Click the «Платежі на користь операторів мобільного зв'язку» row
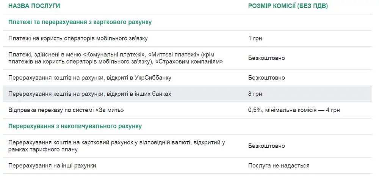This screenshot has width=379, height=178. (x=80, y=38)
